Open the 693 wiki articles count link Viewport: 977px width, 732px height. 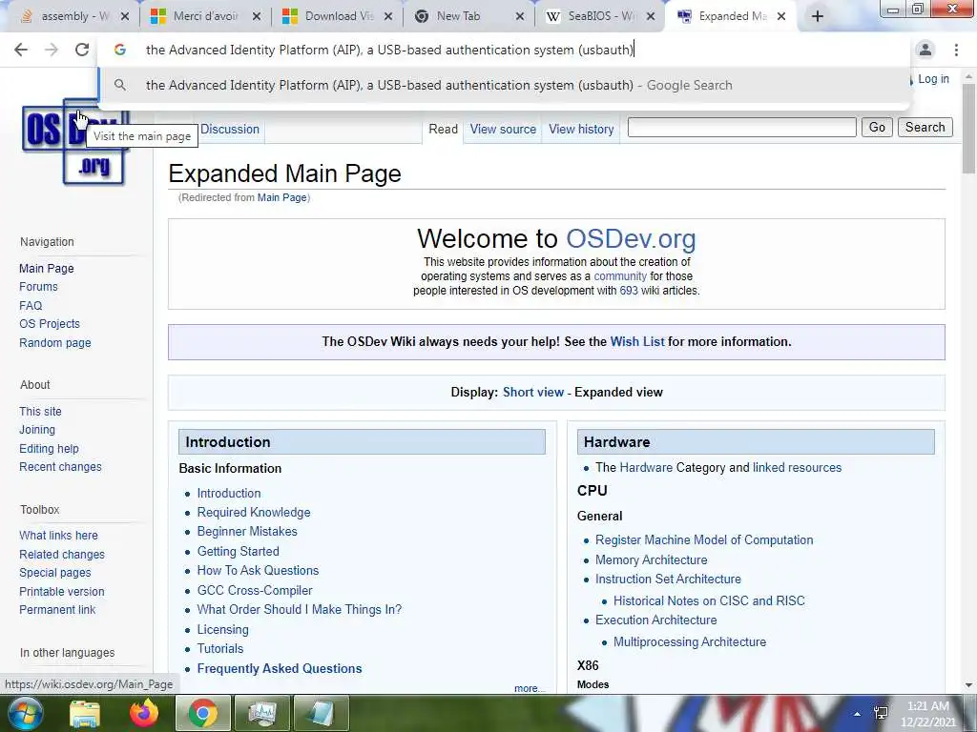(629, 291)
